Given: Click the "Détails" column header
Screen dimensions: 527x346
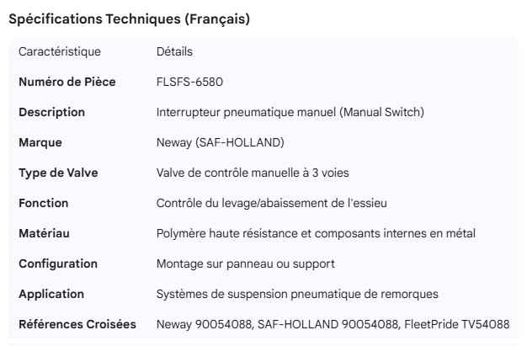Looking at the screenshot, I should (x=174, y=52).
